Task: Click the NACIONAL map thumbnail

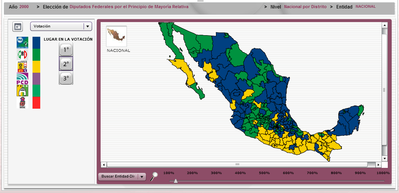Action: pos(116,36)
